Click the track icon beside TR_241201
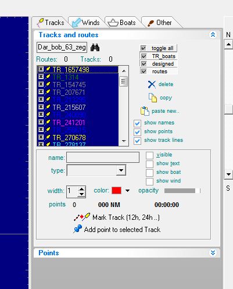The height and width of the screenshot is (289, 233). [x=48, y=122]
